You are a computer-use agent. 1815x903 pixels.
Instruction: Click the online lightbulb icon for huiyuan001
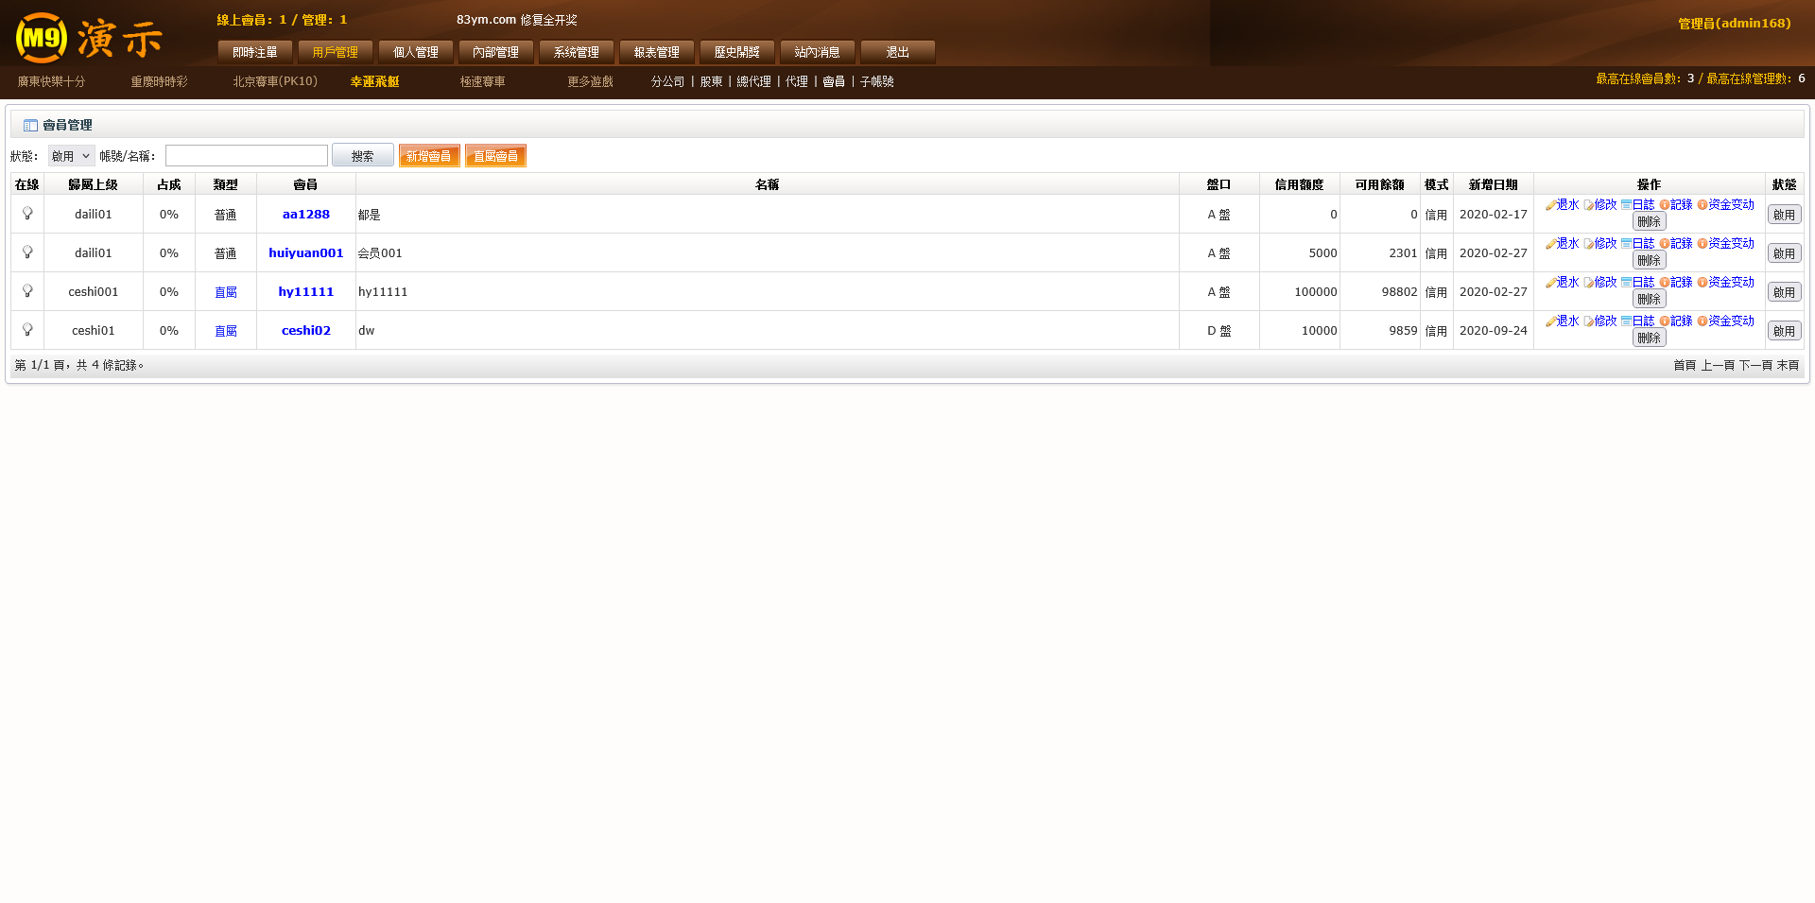(27, 252)
